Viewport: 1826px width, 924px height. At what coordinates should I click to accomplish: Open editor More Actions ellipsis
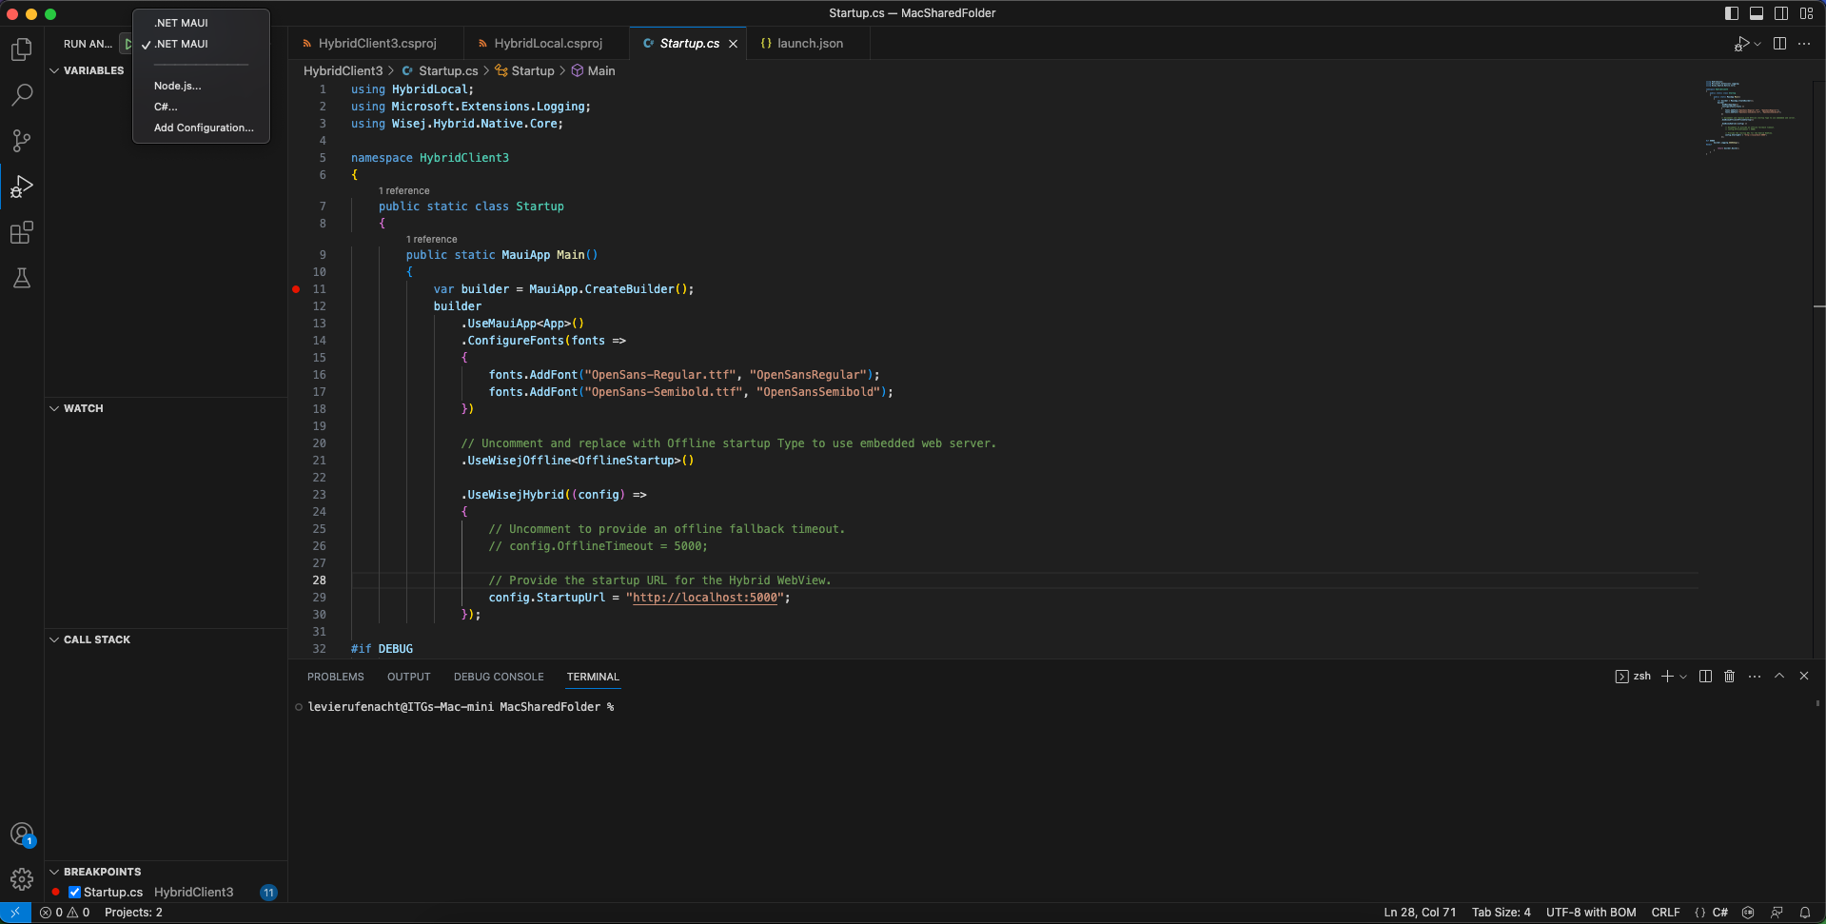pos(1804,44)
